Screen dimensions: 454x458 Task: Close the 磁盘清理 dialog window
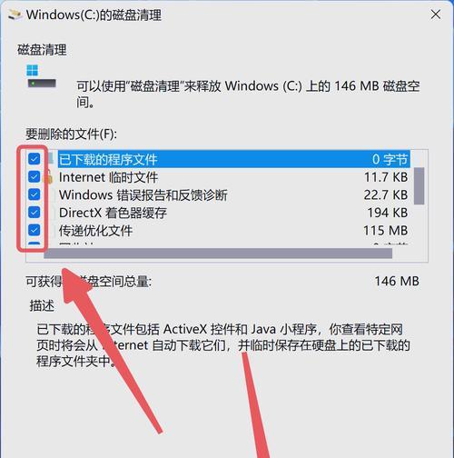pos(436,15)
